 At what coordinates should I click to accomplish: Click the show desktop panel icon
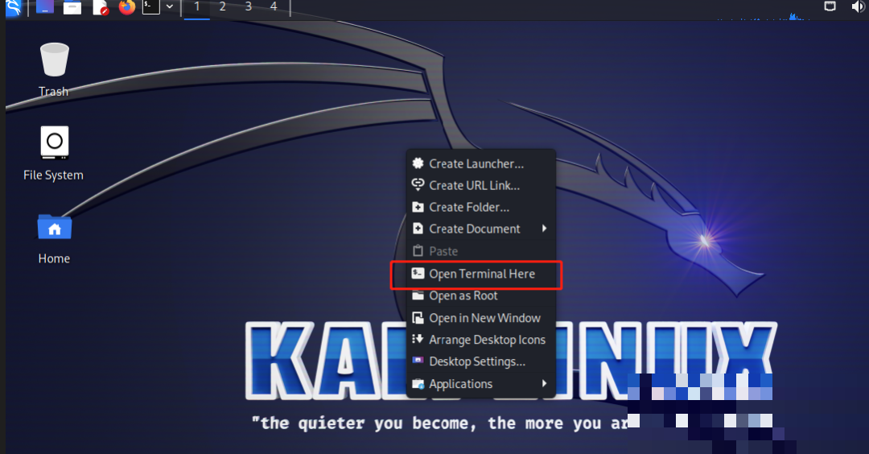click(45, 7)
